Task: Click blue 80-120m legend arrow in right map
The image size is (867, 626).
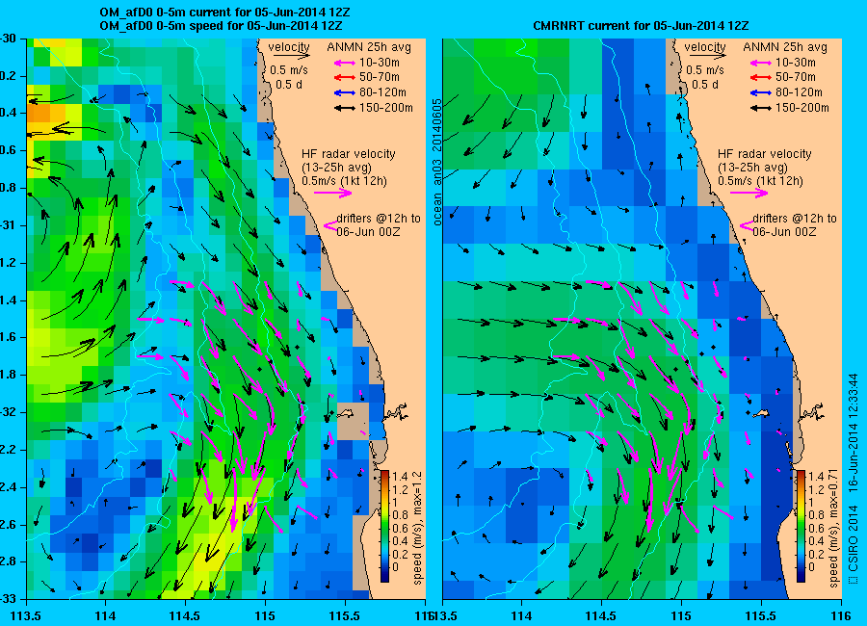Action: [760, 92]
